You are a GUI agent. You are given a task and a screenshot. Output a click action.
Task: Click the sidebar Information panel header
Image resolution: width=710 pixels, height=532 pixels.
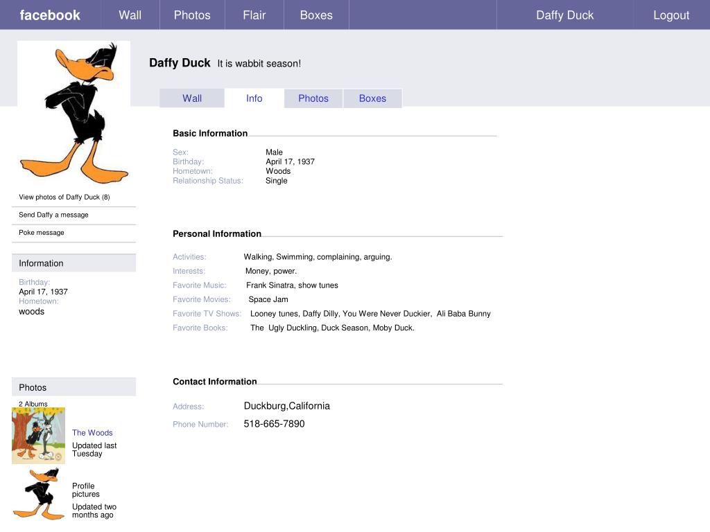coord(73,263)
